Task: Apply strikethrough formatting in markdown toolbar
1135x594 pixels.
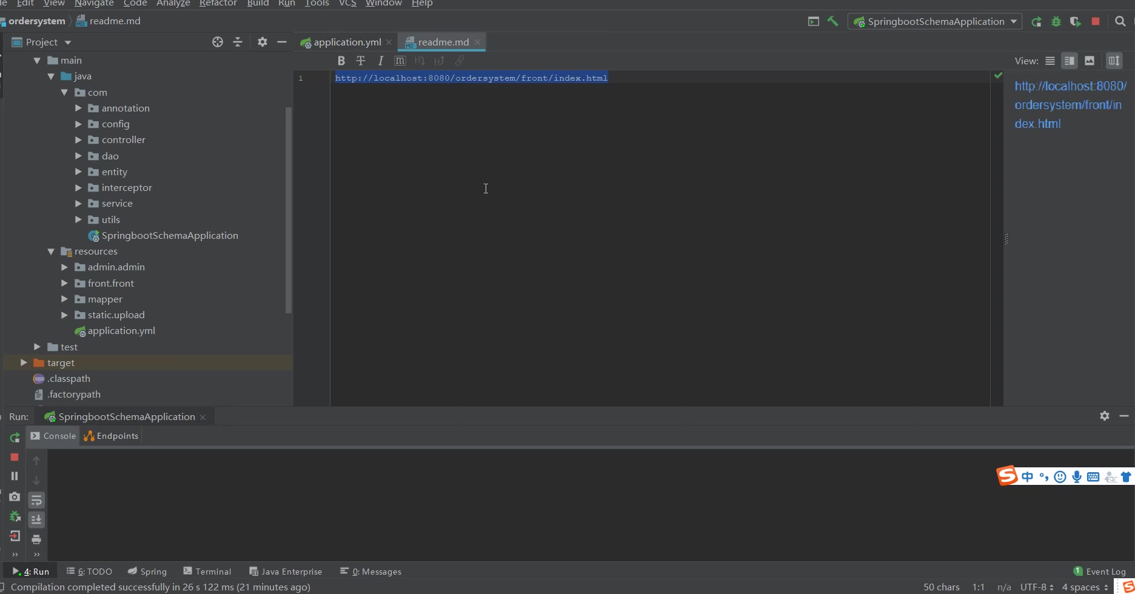Action: pyautogui.click(x=361, y=61)
